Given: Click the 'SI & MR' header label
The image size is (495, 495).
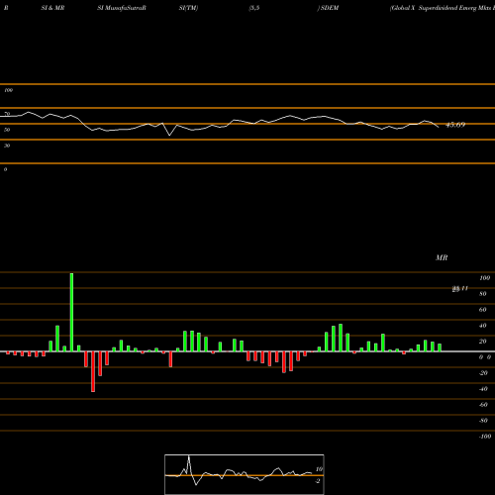Looking at the screenshot, I should (52, 8).
